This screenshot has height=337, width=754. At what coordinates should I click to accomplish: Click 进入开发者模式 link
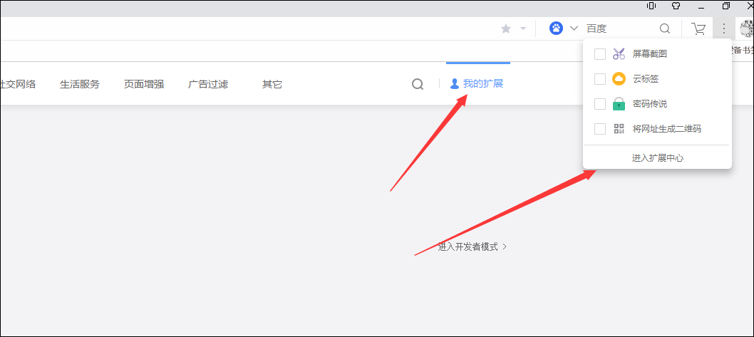(468, 247)
